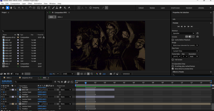Click the Project panel search field
The width and height of the screenshot is (214, 111).
[x=23, y=31]
